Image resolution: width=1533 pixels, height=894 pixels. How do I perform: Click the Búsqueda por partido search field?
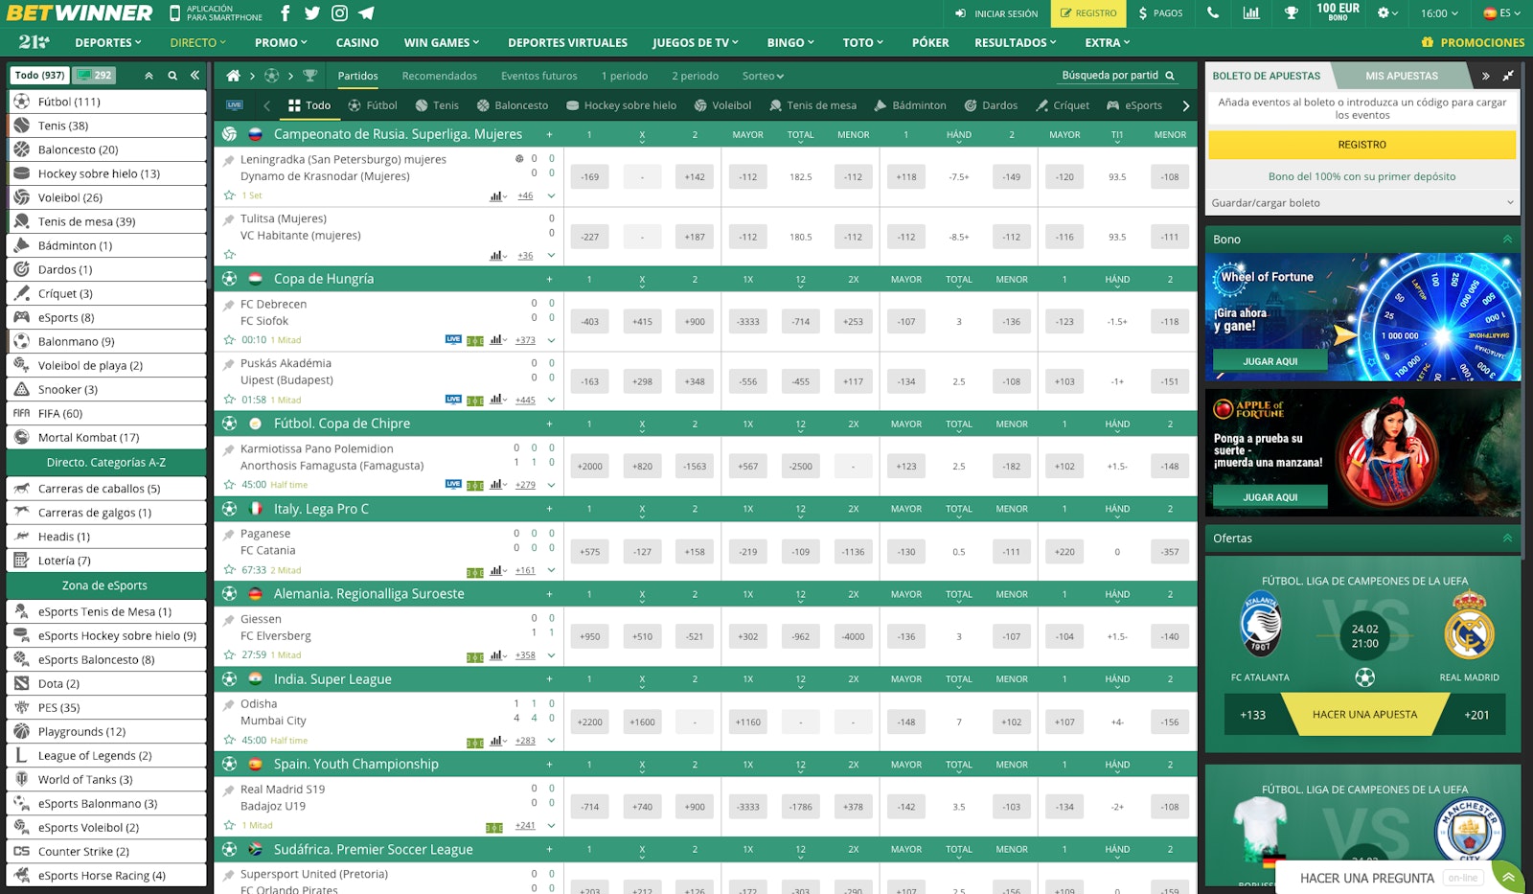[x=1111, y=74]
